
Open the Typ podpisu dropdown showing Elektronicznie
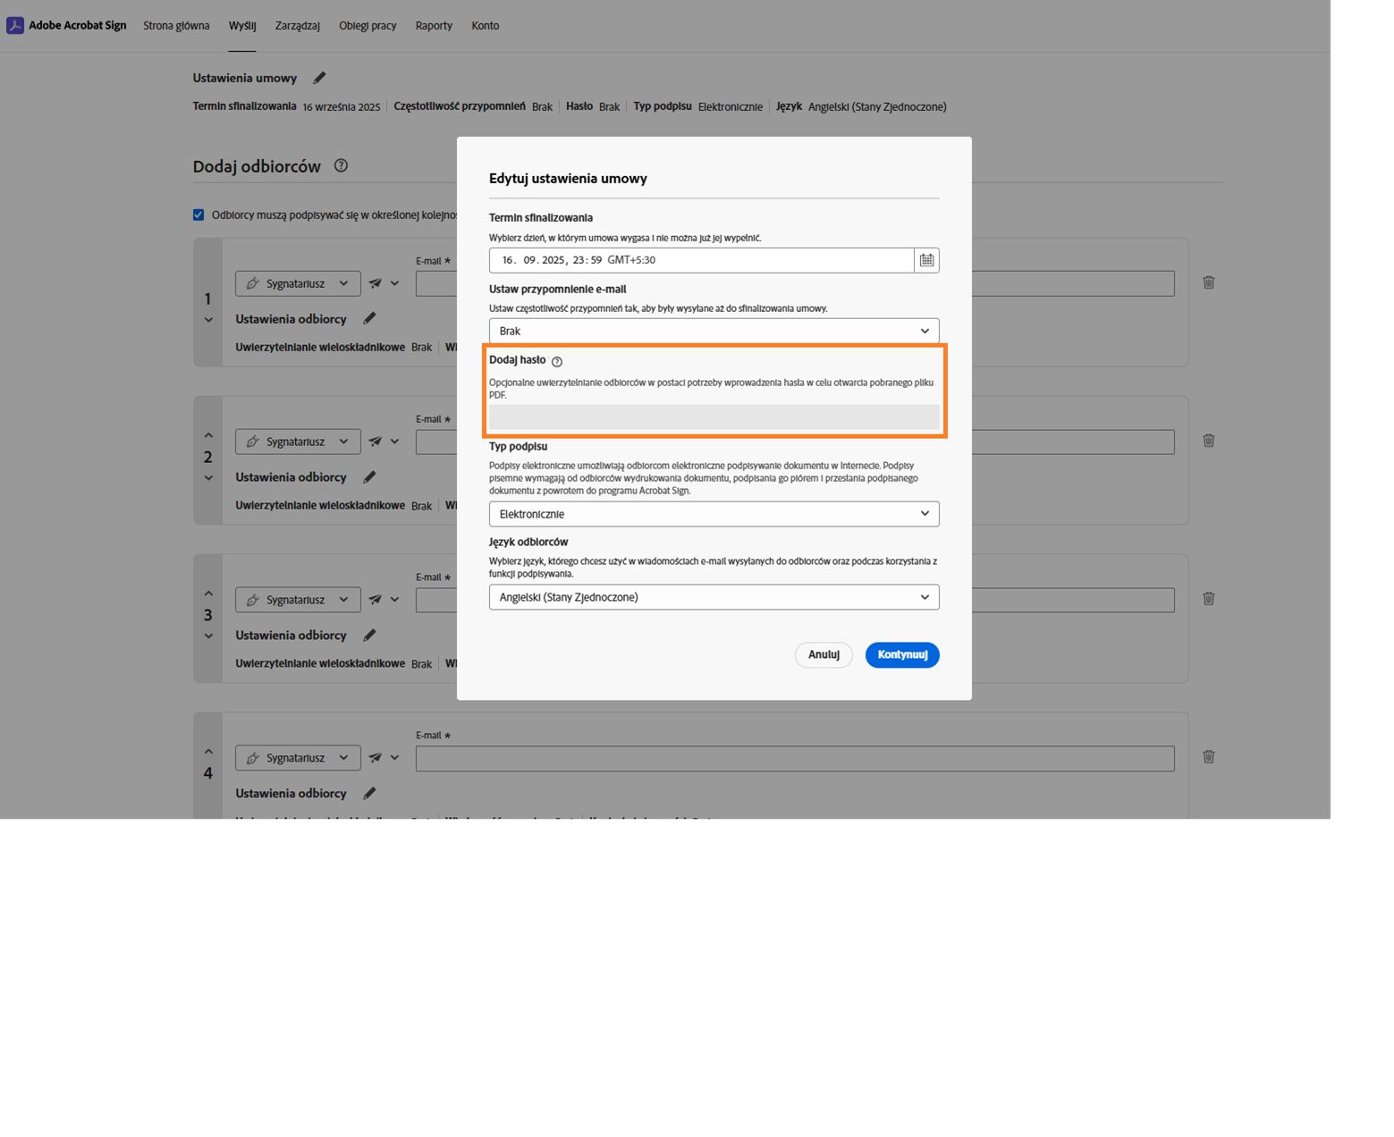point(714,514)
